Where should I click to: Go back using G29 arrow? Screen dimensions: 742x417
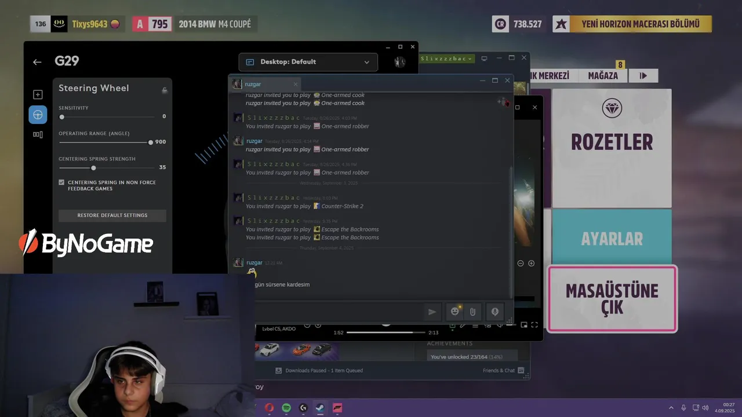pos(37,62)
